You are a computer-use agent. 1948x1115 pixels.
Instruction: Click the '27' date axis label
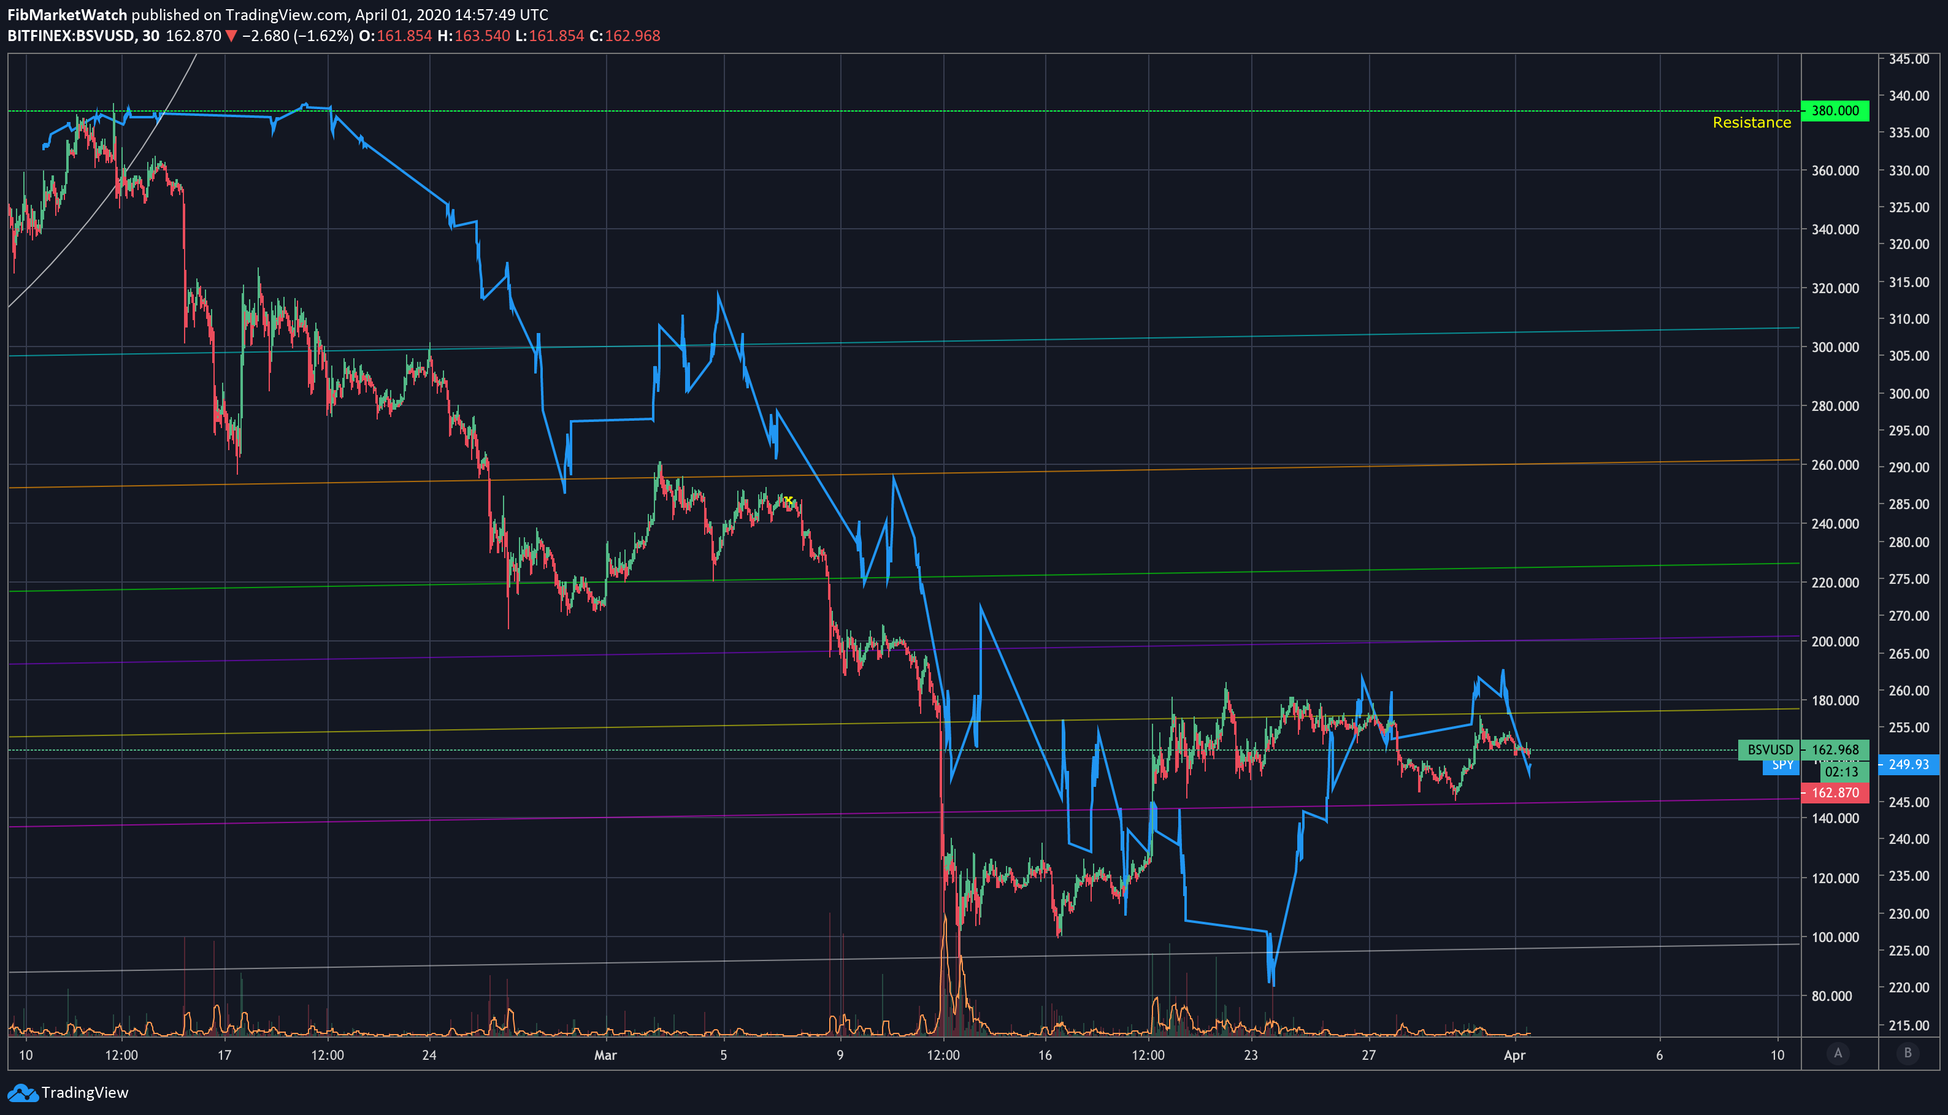(x=1368, y=1056)
